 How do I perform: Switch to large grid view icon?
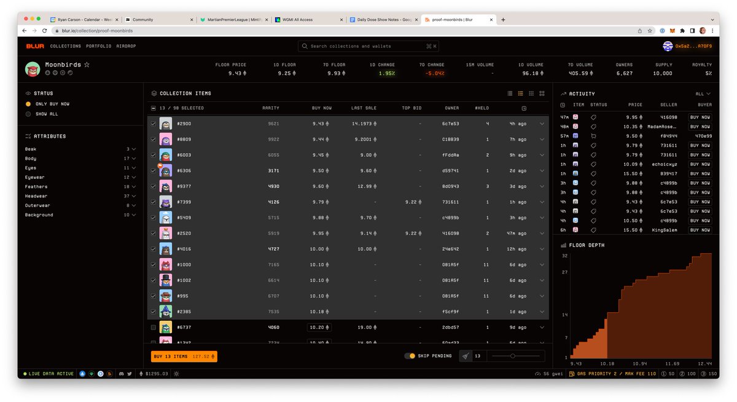click(x=542, y=93)
